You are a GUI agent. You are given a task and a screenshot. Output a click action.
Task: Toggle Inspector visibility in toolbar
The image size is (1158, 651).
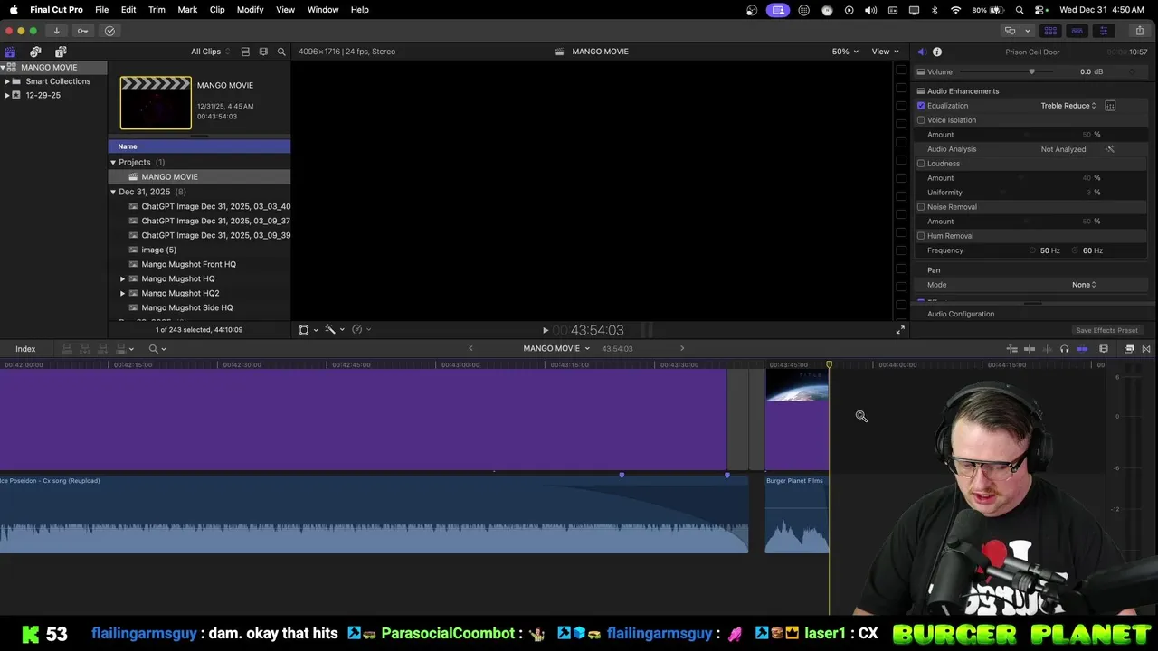click(x=1103, y=31)
